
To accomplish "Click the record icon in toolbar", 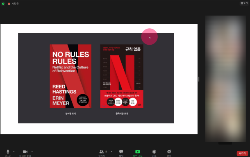I will pos(154,152).
